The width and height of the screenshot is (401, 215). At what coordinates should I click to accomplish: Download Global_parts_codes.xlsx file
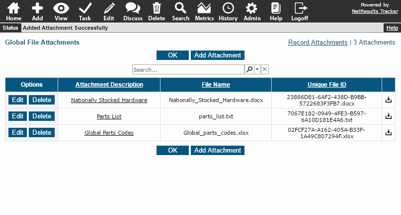point(389,132)
